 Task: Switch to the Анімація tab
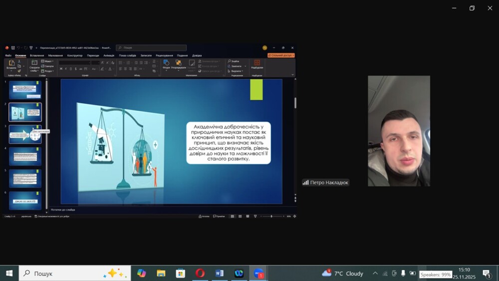pos(109,55)
